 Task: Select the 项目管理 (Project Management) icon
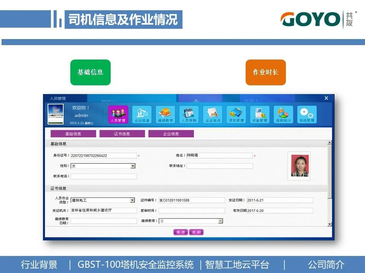236,113
